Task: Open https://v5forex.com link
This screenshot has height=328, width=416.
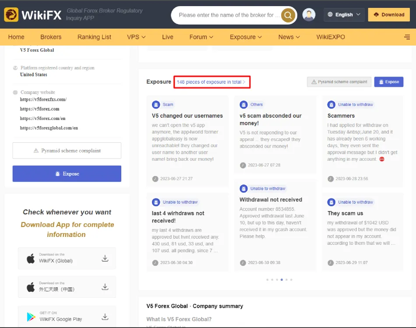Action: coord(39,109)
